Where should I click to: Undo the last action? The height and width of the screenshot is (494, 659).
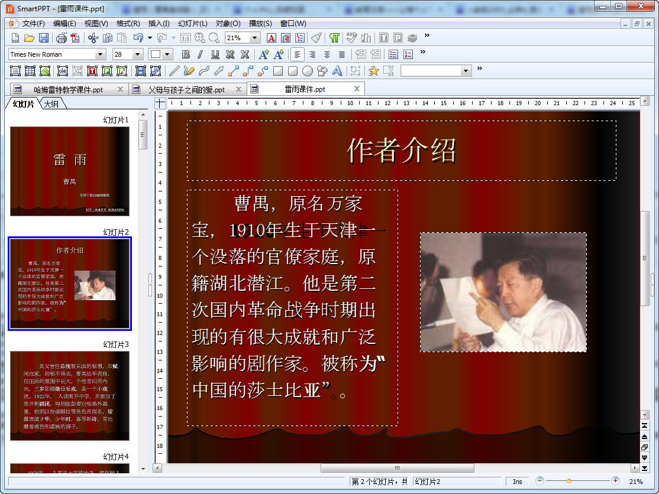[138, 38]
